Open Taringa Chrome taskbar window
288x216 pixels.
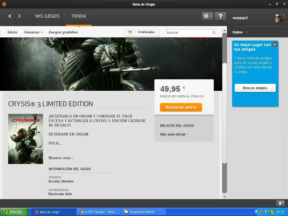pyautogui.click(x=99, y=212)
